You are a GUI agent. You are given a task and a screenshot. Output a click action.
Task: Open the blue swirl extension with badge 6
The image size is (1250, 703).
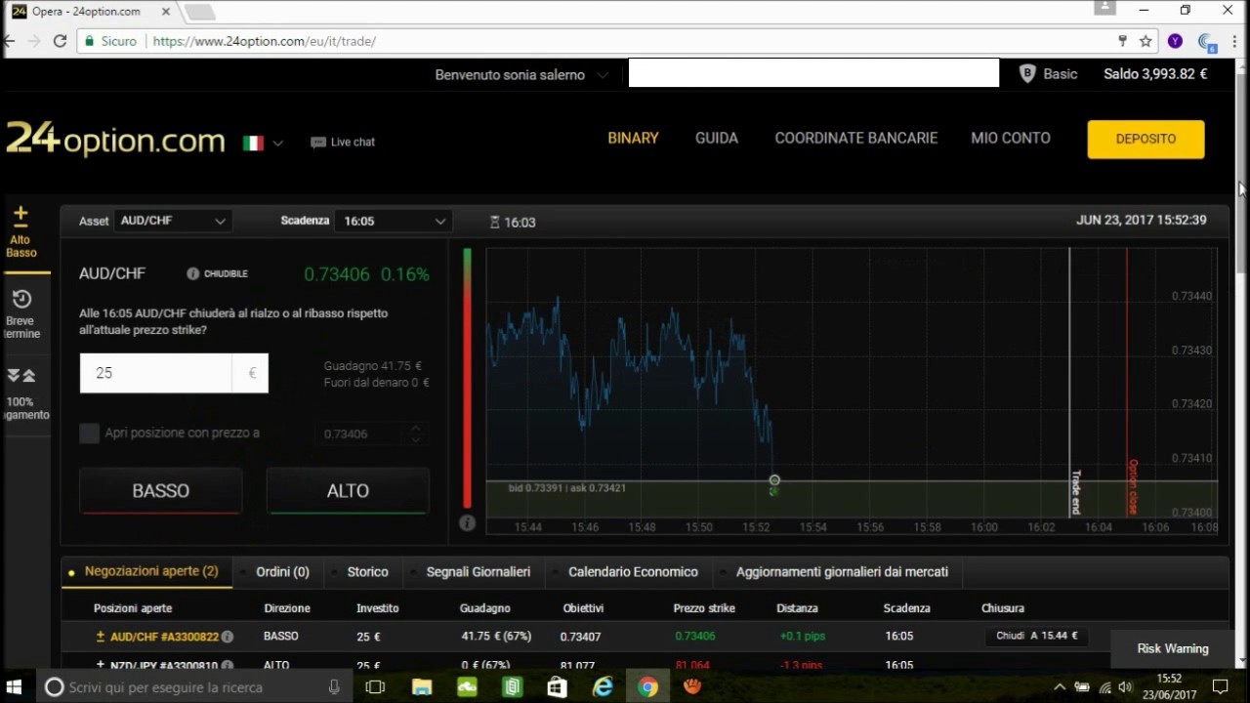pos(1207,42)
